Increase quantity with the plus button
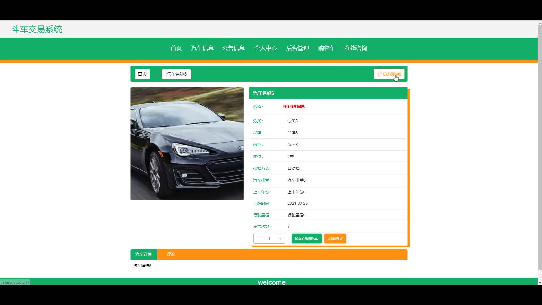This screenshot has width=542, height=305. point(280,239)
